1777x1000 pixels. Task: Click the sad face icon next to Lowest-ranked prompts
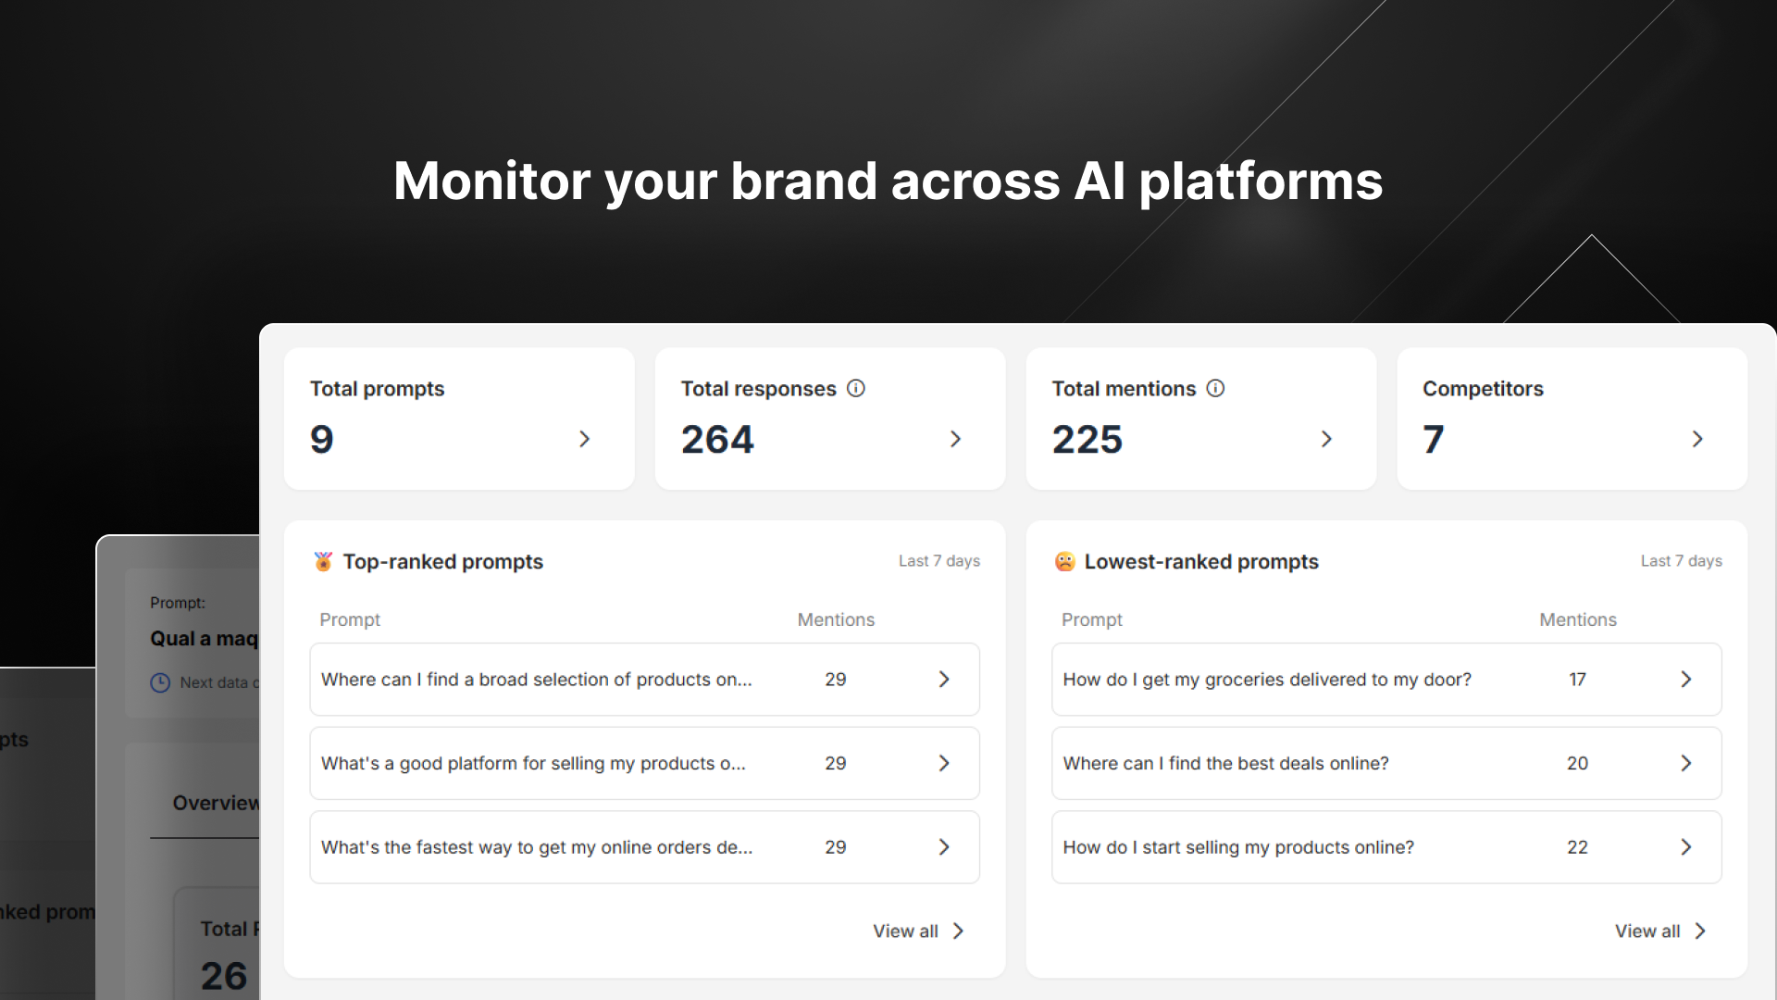click(x=1064, y=562)
